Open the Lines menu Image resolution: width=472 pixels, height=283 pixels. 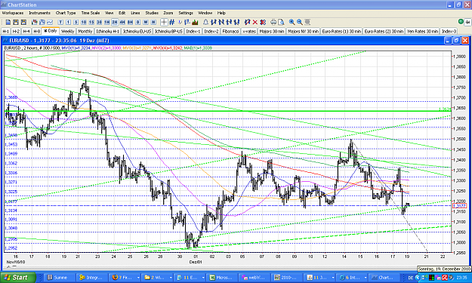coord(135,13)
